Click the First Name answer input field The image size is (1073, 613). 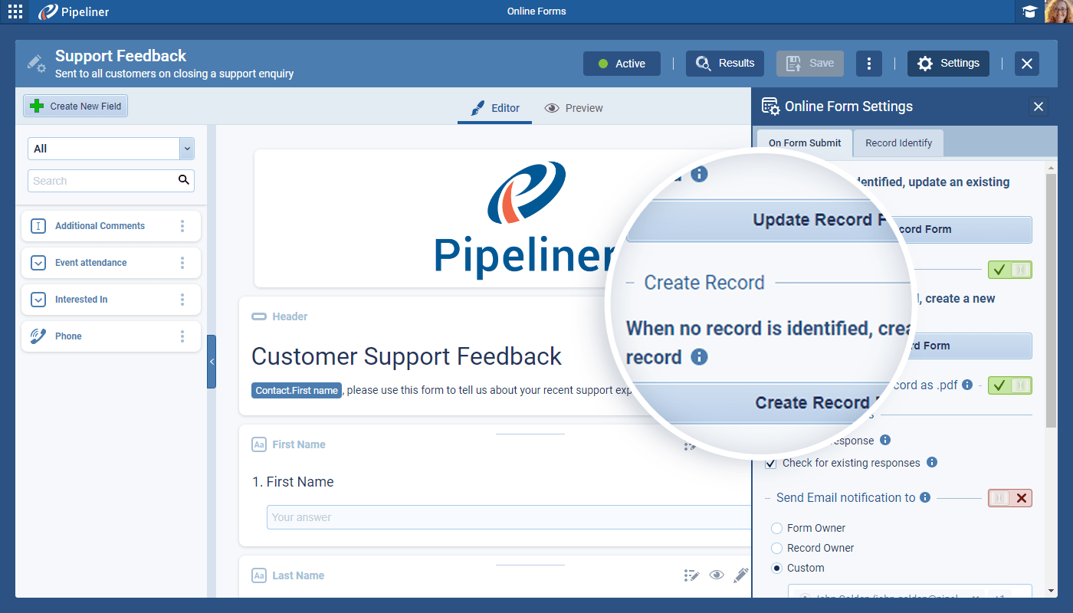[506, 517]
